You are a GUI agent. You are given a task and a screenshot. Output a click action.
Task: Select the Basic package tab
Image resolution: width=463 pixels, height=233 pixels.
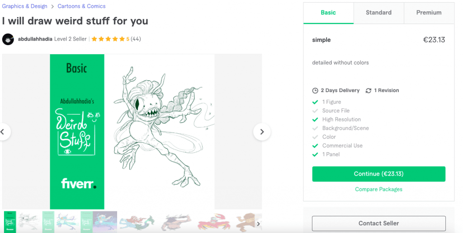point(328,13)
